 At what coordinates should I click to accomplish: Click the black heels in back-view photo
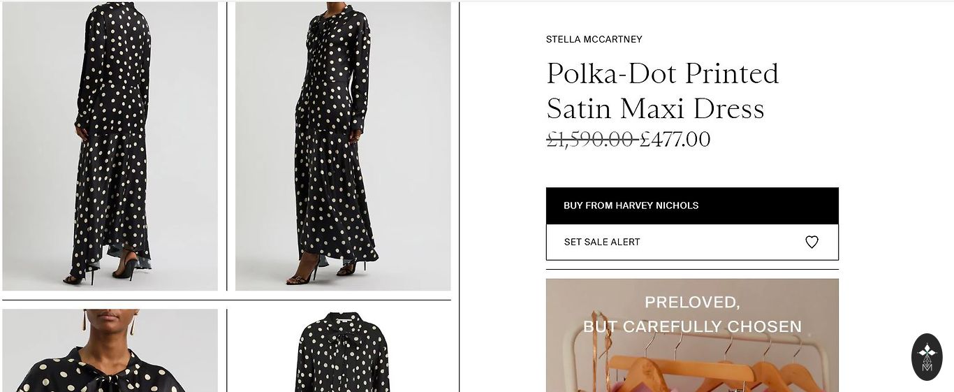click(x=126, y=268)
